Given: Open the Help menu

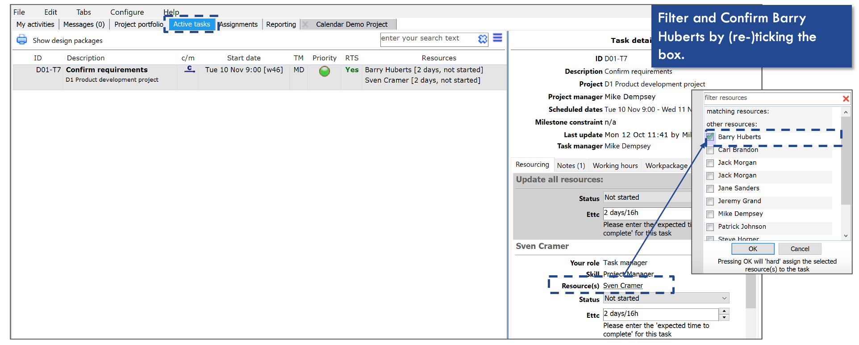Looking at the screenshot, I should pyautogui.click(x=171, y=12).
